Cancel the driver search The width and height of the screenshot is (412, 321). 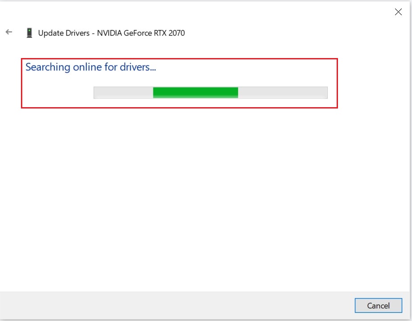tap(378, 305)
